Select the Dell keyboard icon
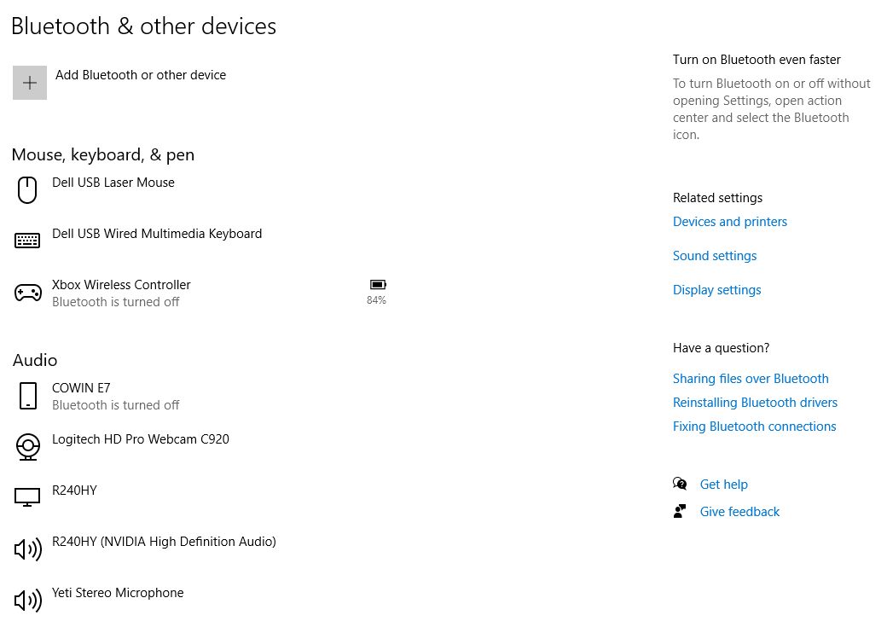Image resolution: width=887 pixels, height=627 pixels. point(27,241)
